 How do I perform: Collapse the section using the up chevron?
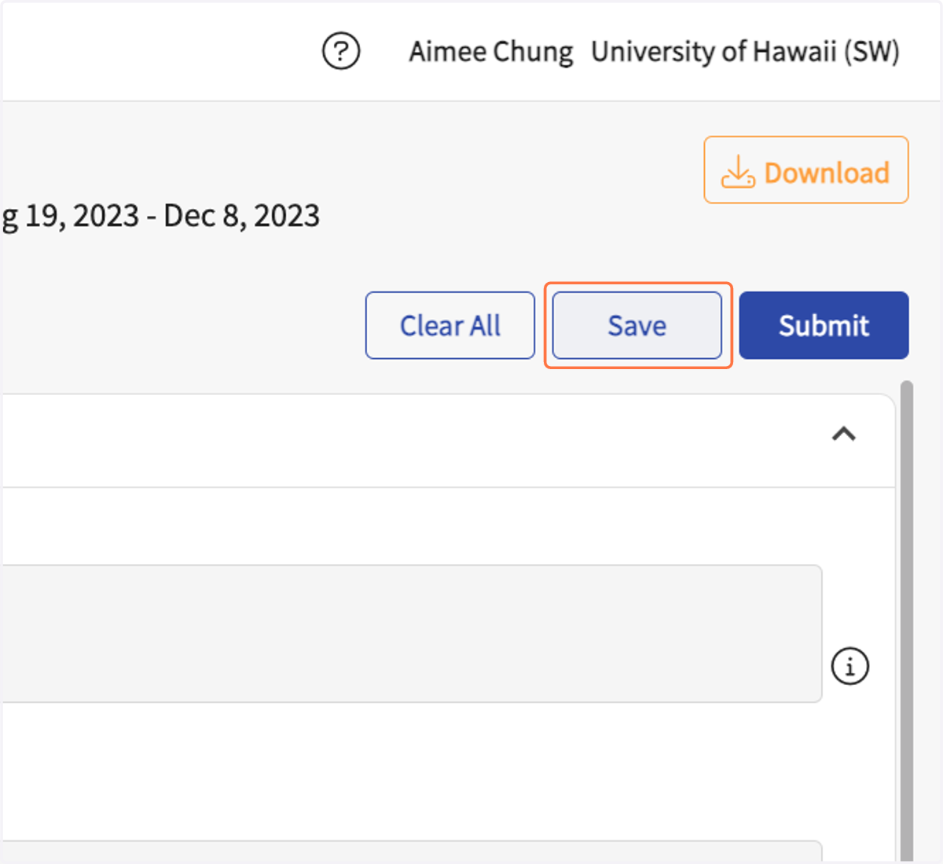click(843, 434)
